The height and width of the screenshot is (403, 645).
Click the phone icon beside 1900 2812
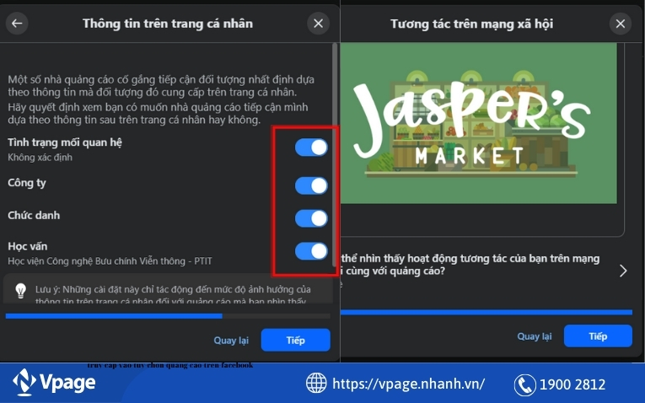click(525, 385)
